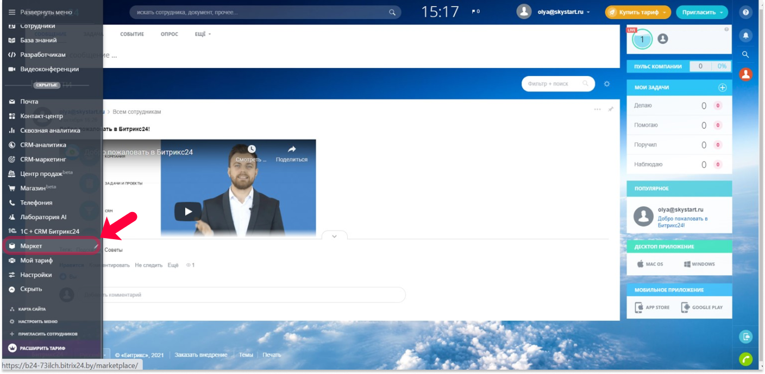The image size is (765, 374).
Task: Click Пригласить сотрудников in the sidebar
Action: [x=48, y=334]
